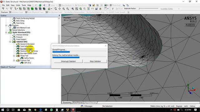This screenshot has width=200, height=112.
Task: Click the icon after SMART Crack Growth
Action: pos(128,12)
